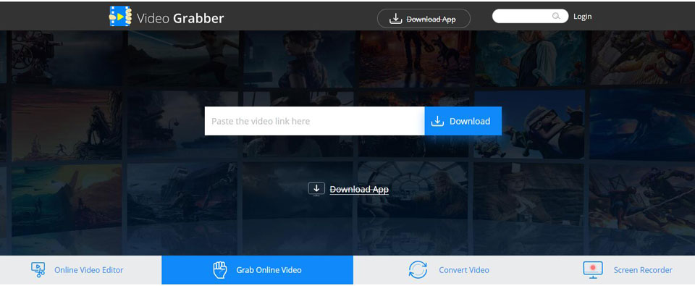Click the blue Download button
This screenshot has width=695, height=286.
(x=463, y=121)
